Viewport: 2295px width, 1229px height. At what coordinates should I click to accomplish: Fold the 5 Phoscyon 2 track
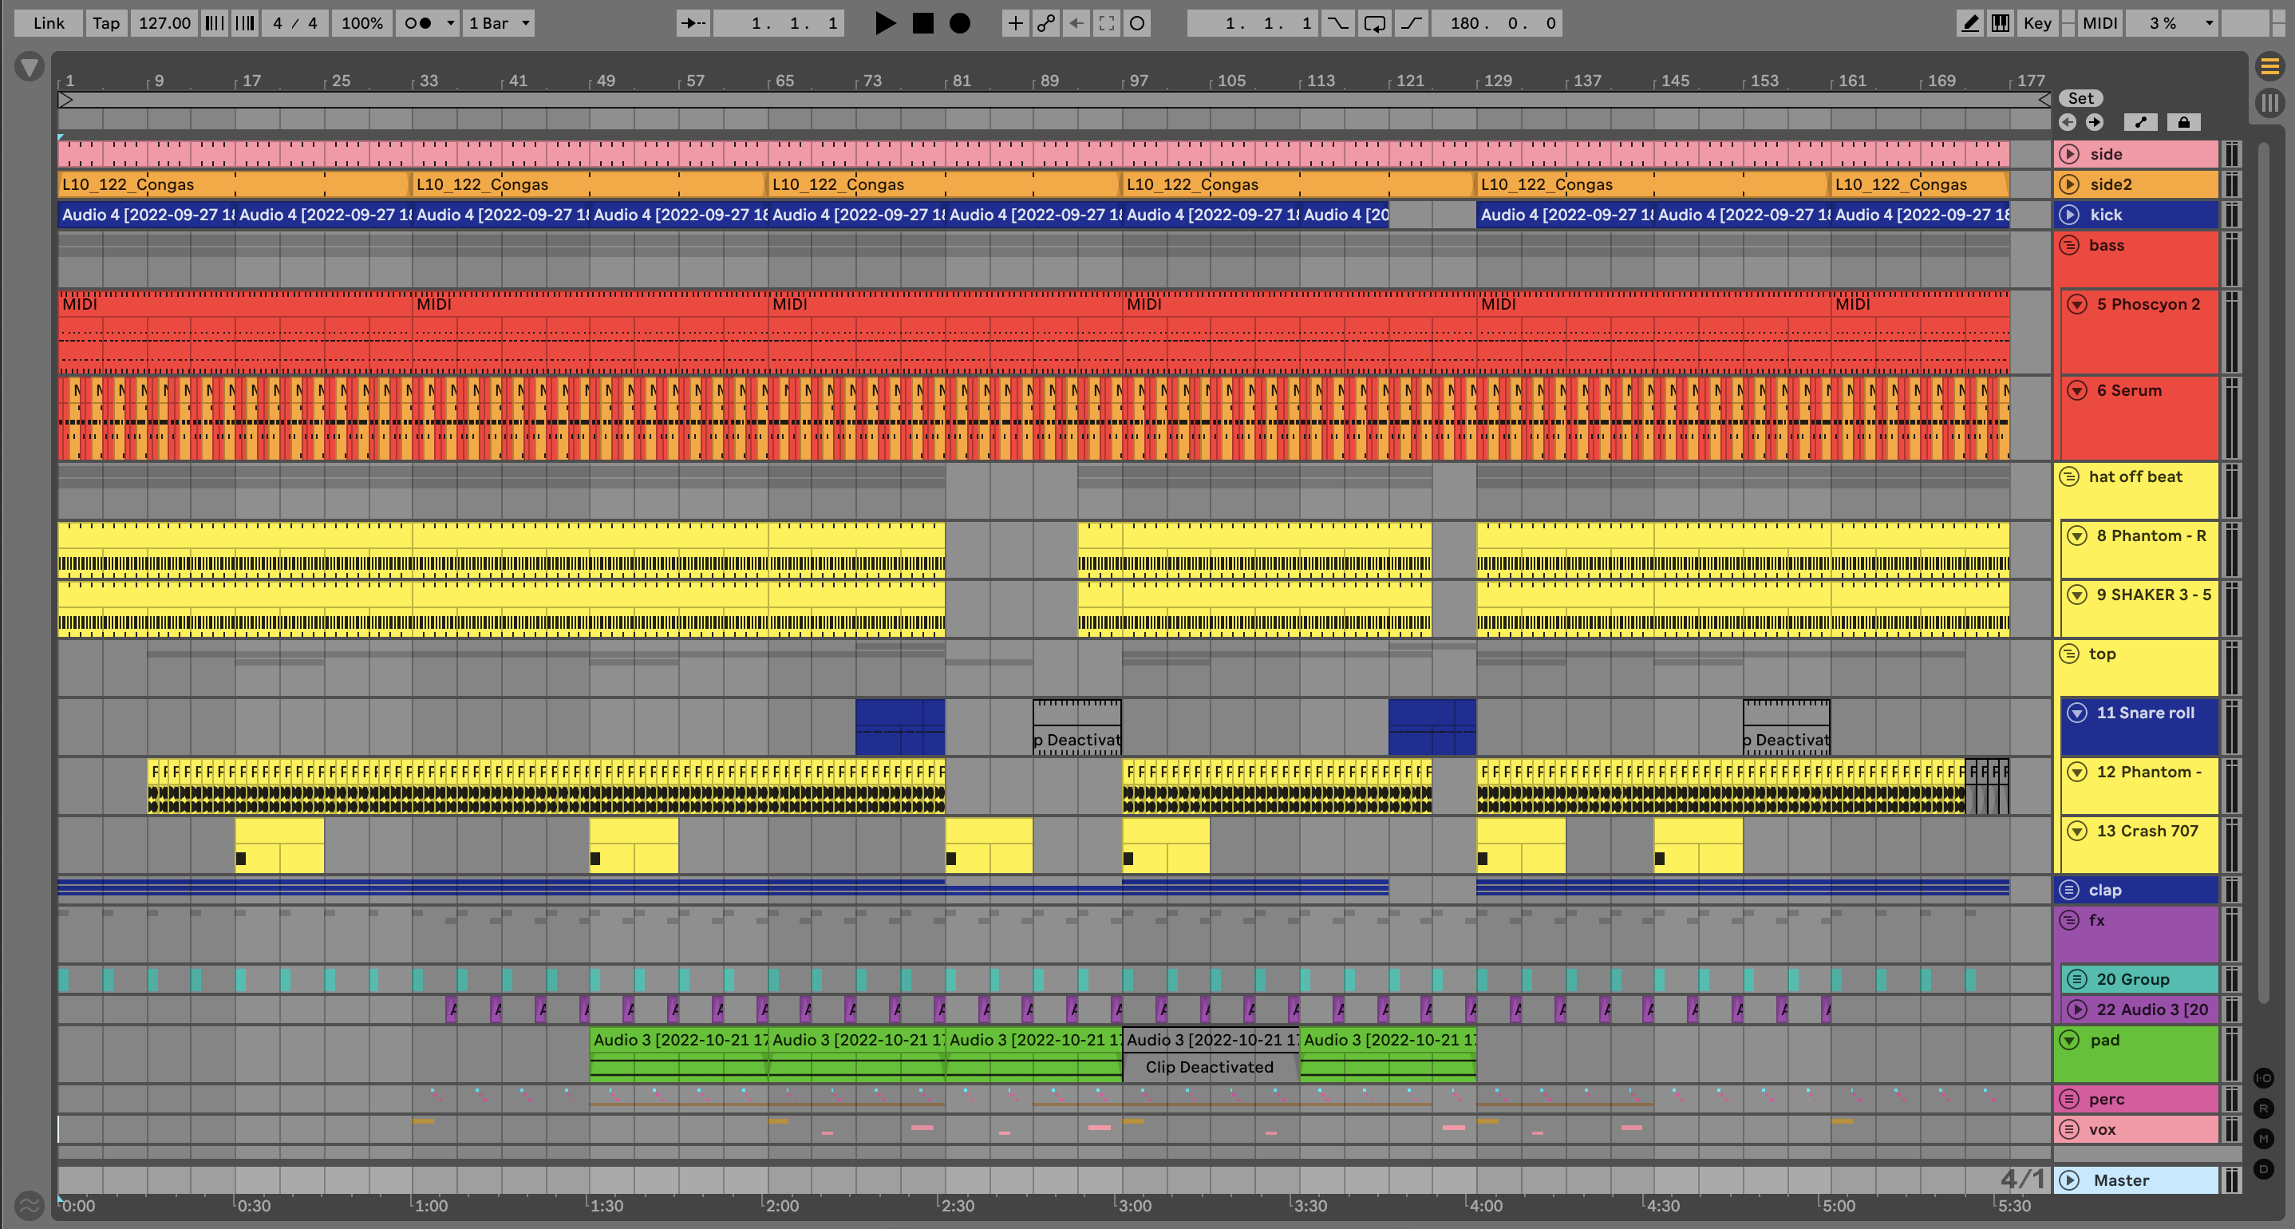(2076, 304)
